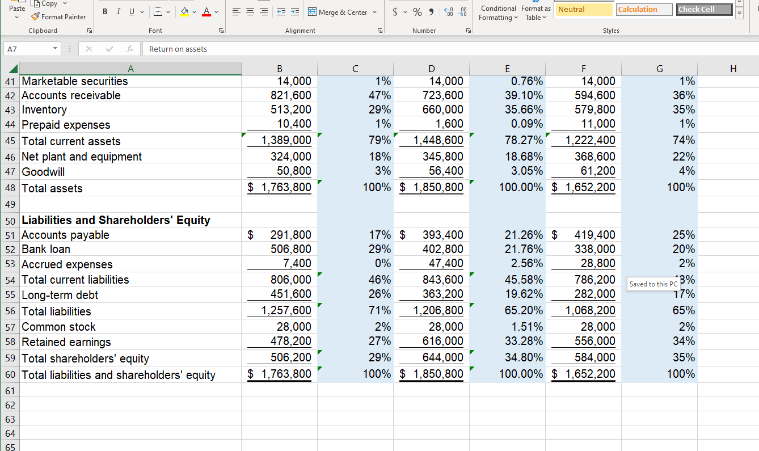Select 'Liabilities and Shareholders' Equity' heading cell
The image size is (759, 451).
coord(131,220)
